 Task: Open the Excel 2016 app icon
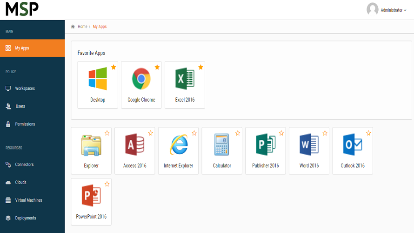coord(185,79)
